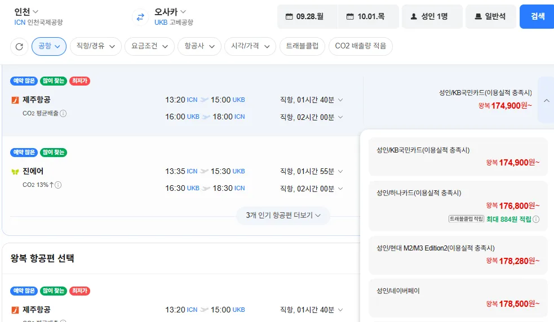Viewport: 554px width, 322px height.
Task: Open return date 10.01.목 picker
Action: pyautogui.click(x=368, y=16)
